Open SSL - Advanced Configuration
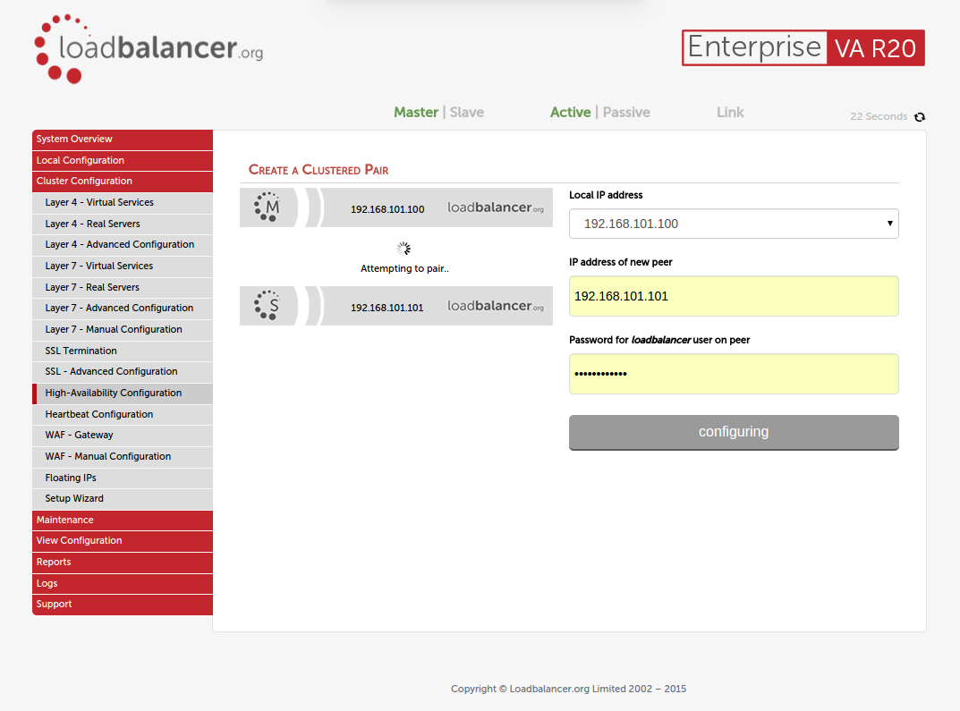 [x=123, y=372]
